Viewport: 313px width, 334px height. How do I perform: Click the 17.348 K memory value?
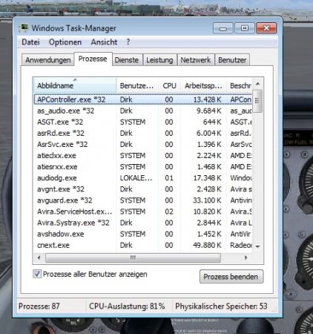tap(207, 178)
